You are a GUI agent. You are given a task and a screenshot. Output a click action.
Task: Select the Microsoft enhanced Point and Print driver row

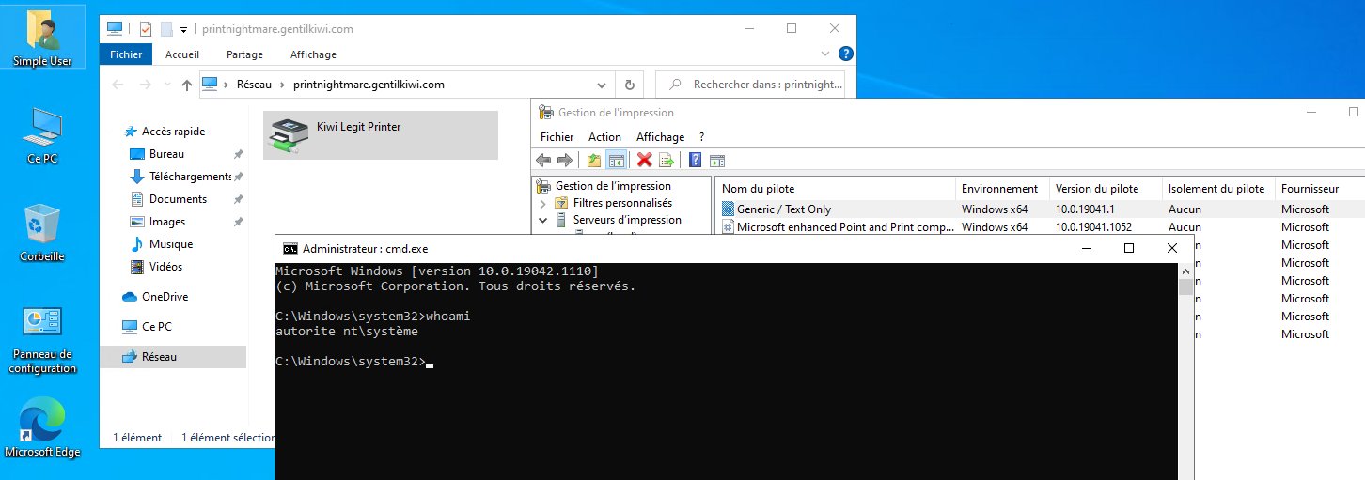coord(1041,227)
